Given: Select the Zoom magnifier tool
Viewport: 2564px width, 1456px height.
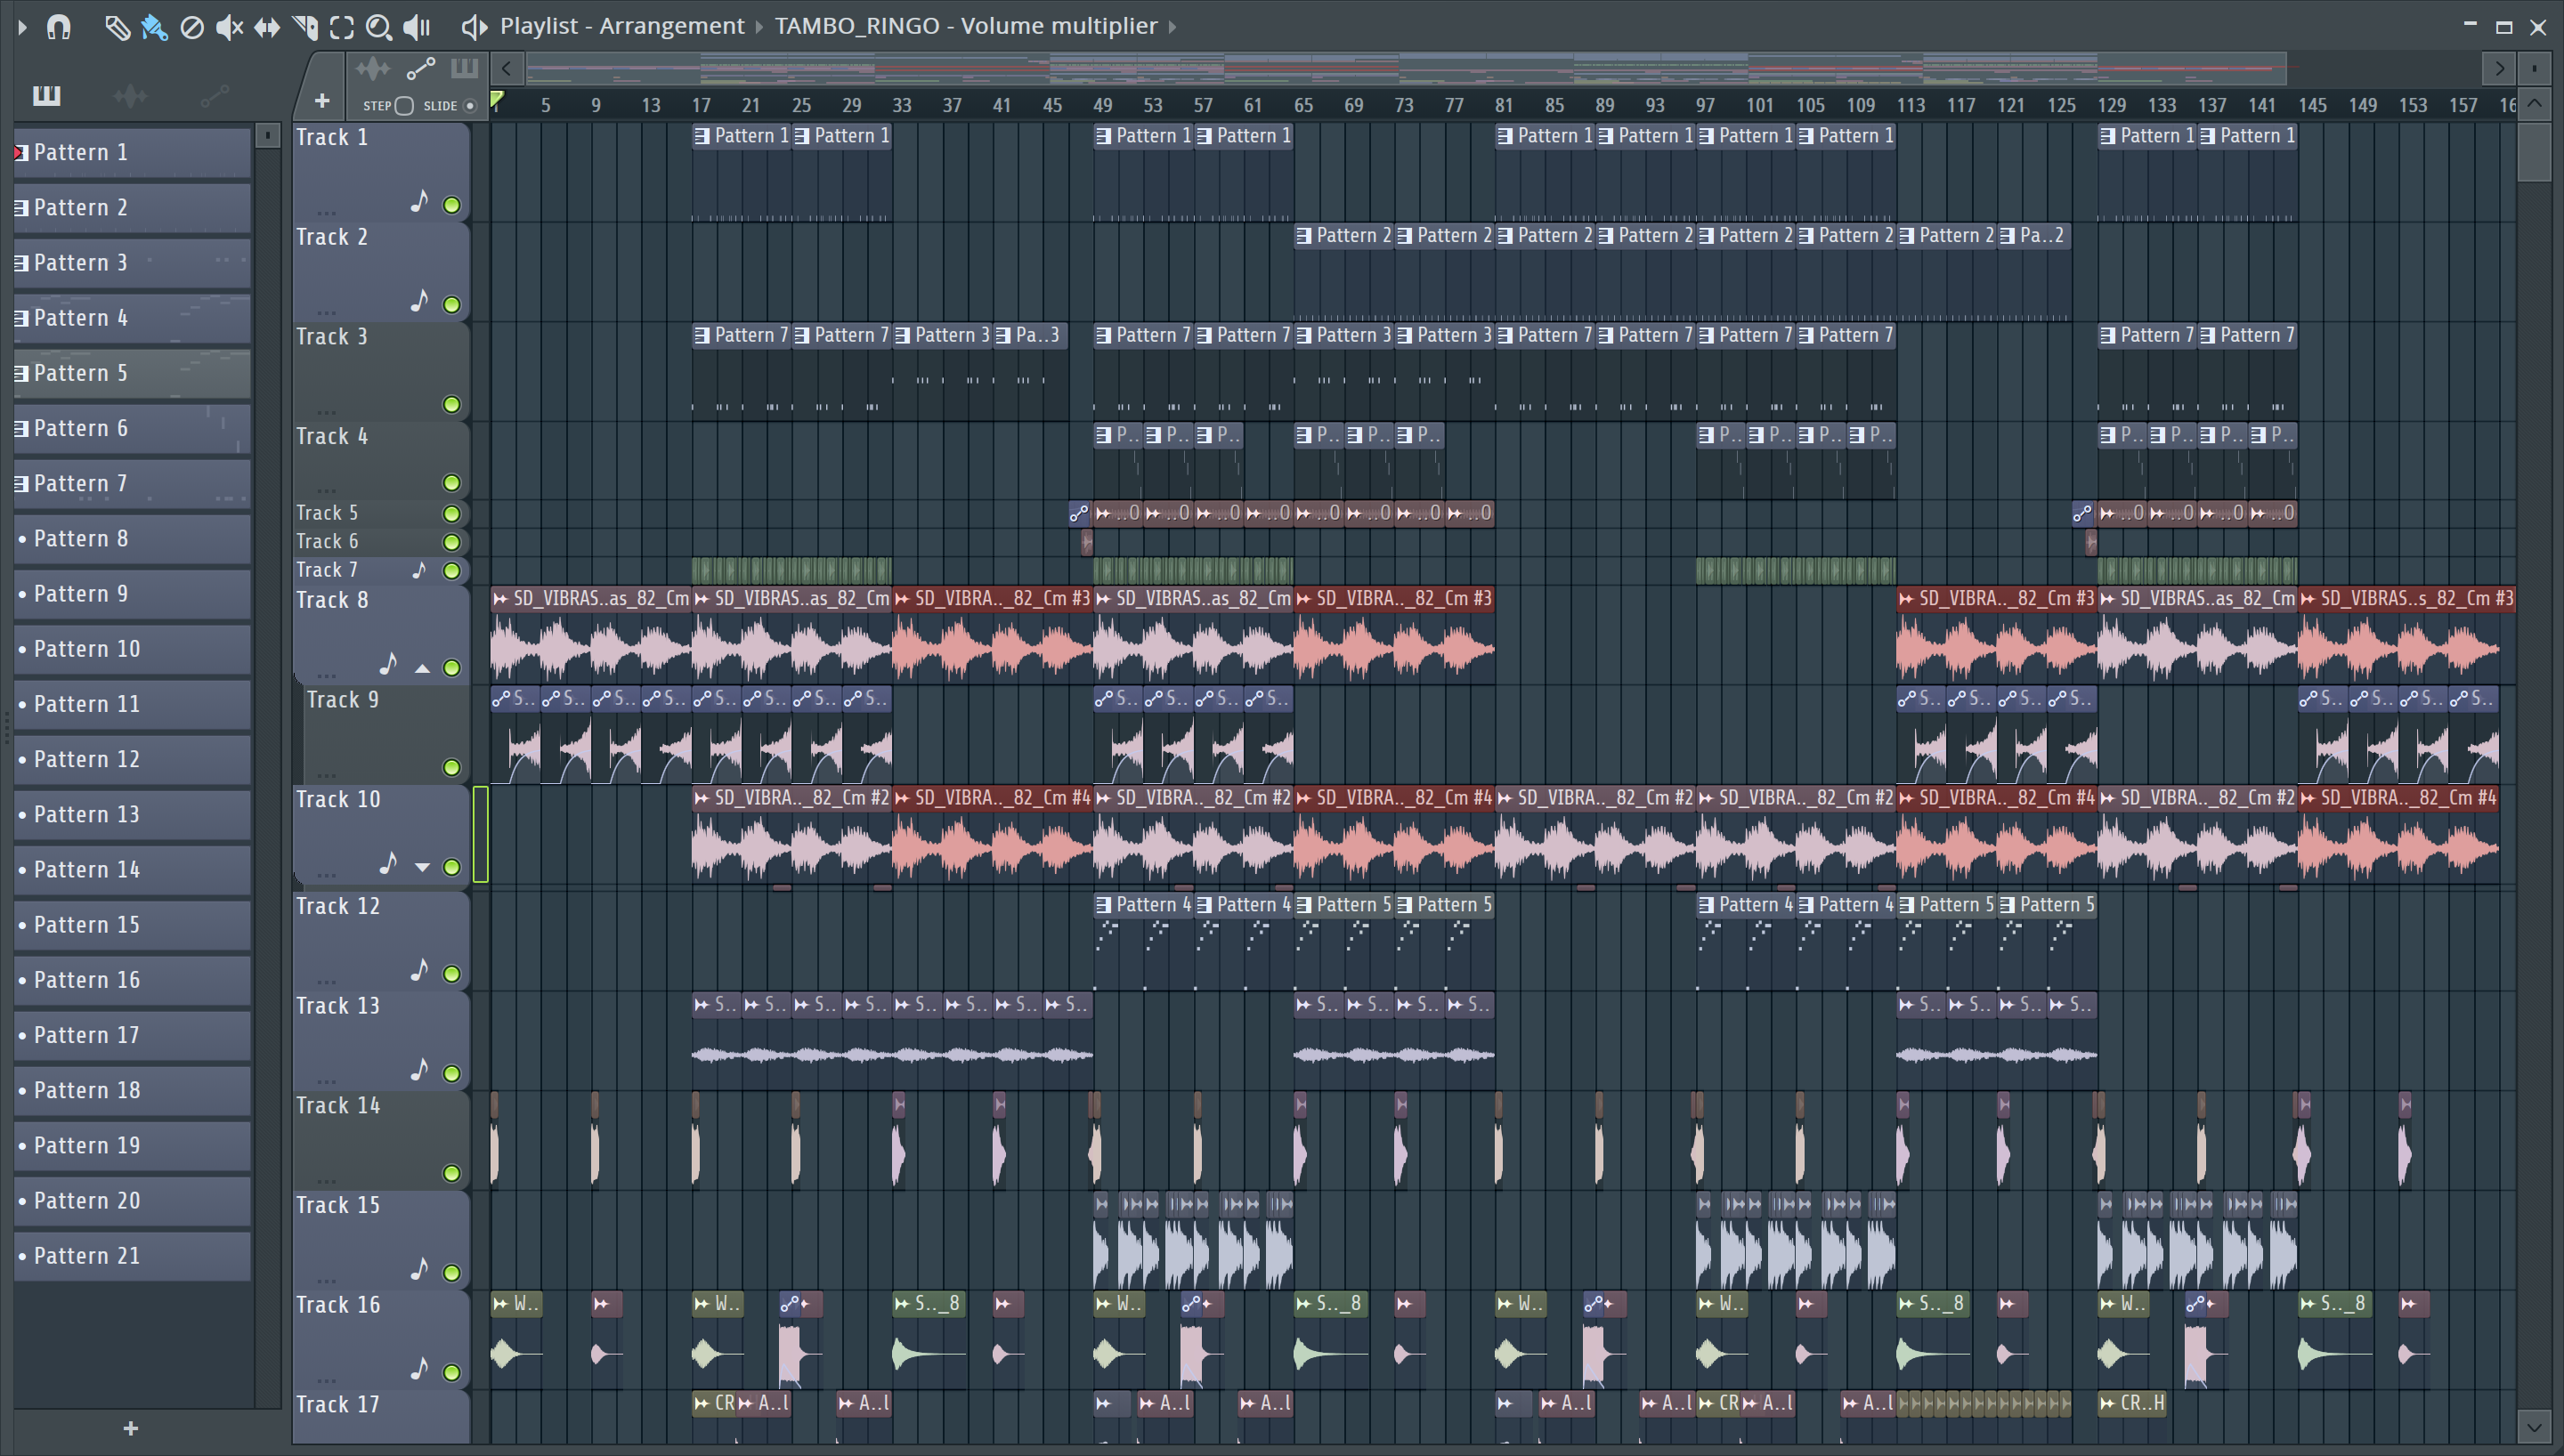Looking at the screenshot, I should [379, 27].
